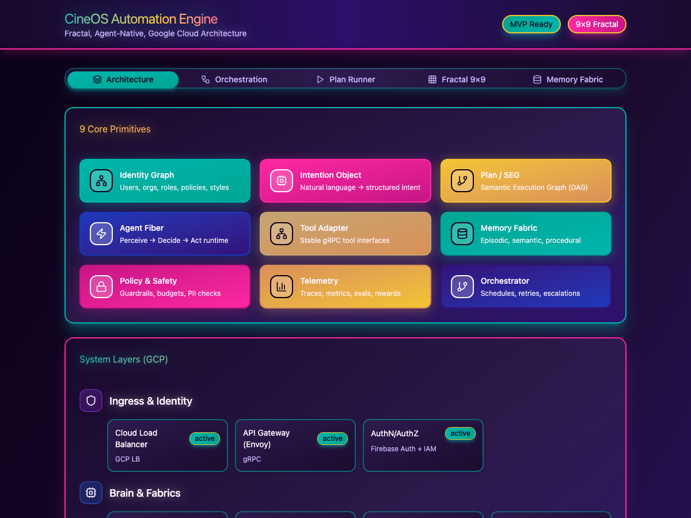Click 'Traces, metrics, evals, rewards' text
Viewport: 691px width, 518px height.
(x=350, y=293)
